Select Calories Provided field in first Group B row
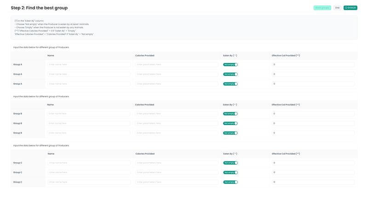Screen dimensions: 368x207 coord(177,114)
